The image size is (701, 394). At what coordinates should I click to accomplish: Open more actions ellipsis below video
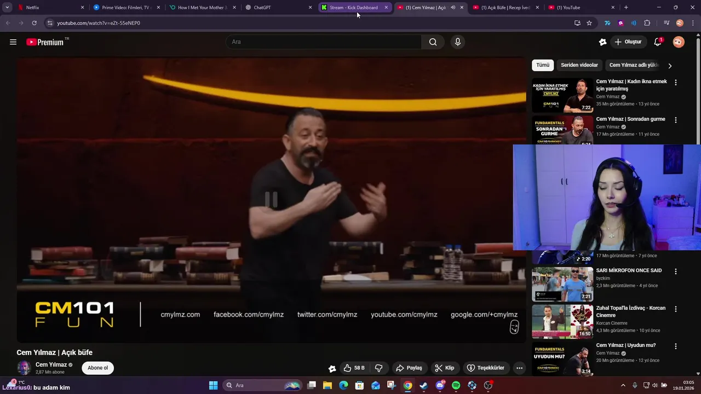point(519,368)
